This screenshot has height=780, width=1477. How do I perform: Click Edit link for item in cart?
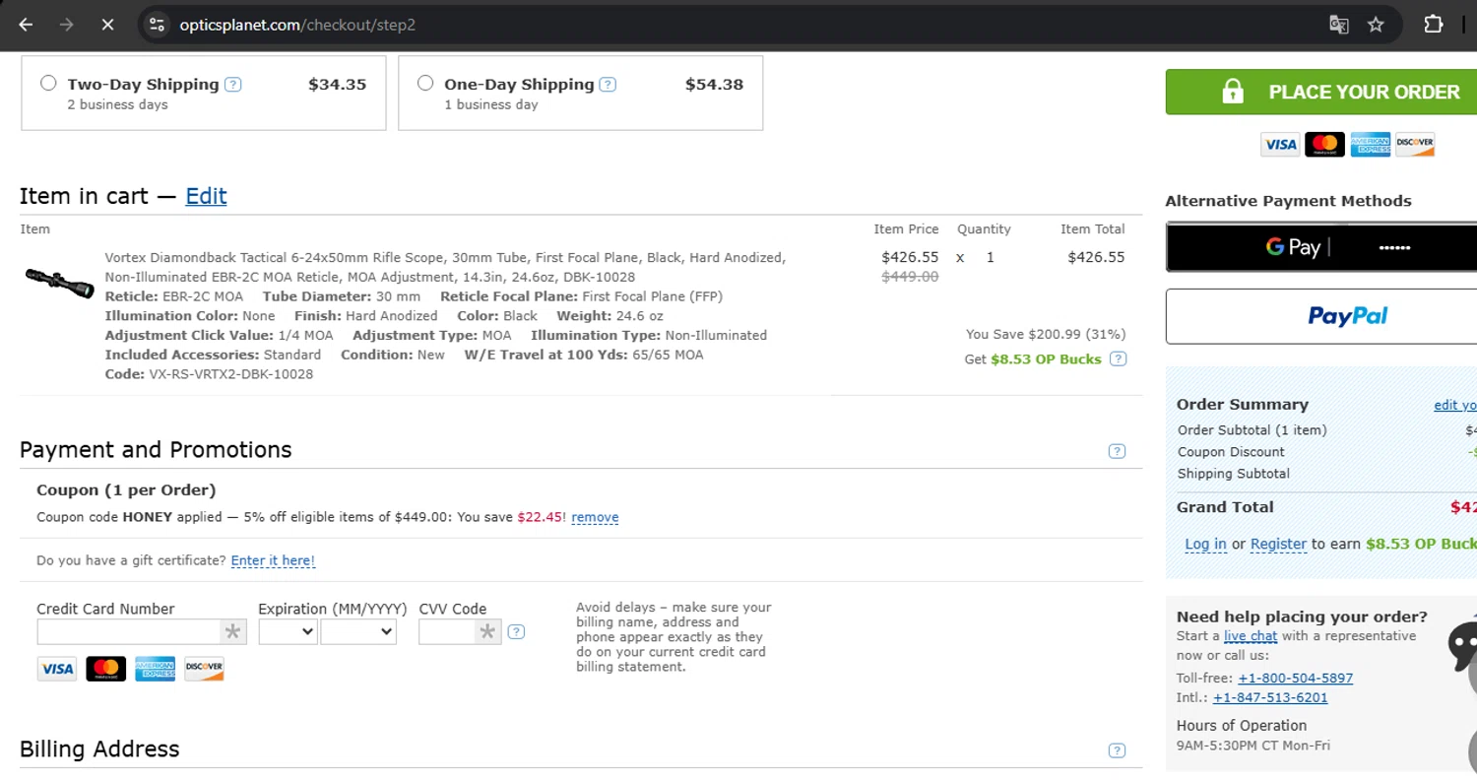click(206, 196)
